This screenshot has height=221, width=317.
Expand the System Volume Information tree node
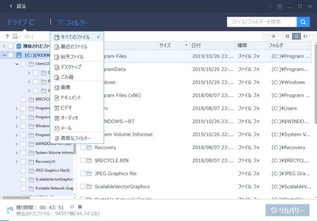pos(17,153)
